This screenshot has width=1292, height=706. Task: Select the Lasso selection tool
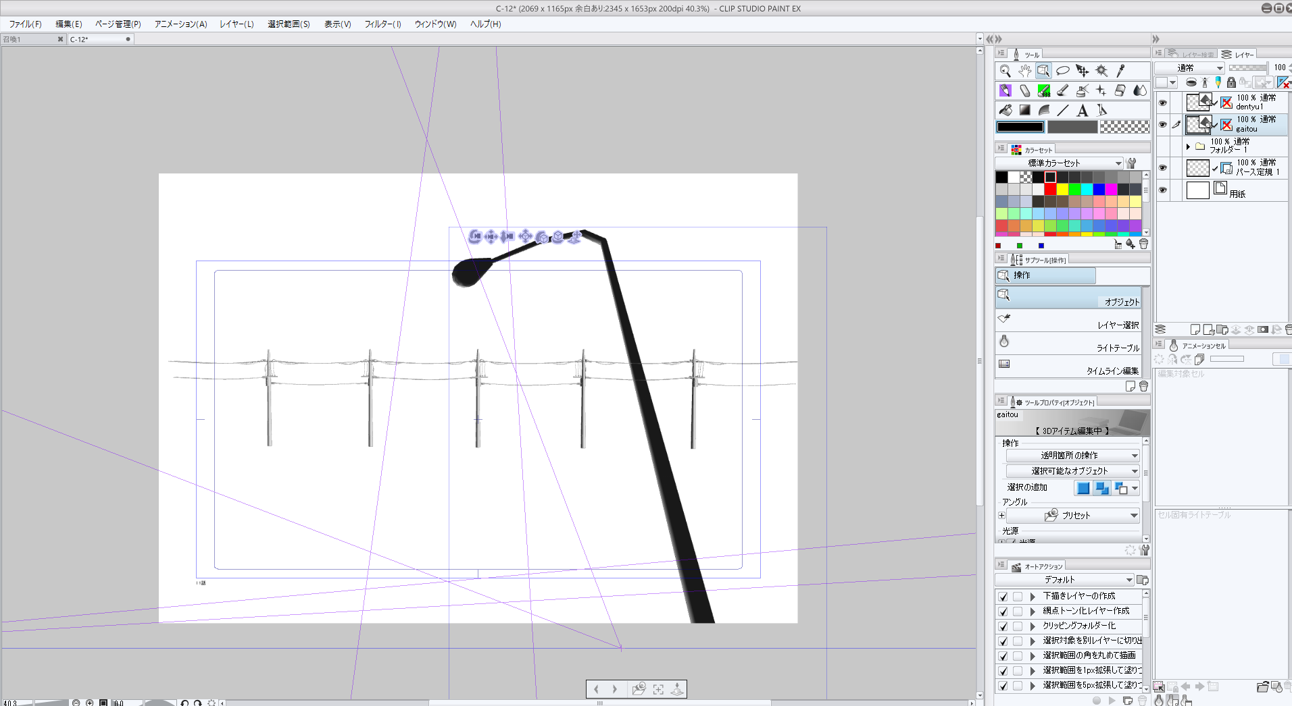point(1063,71)
